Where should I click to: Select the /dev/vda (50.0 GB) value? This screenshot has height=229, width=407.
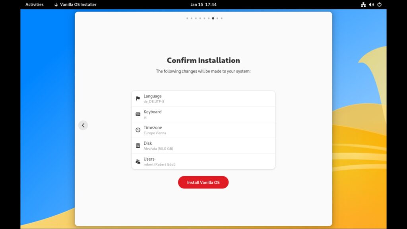[158, 149]
